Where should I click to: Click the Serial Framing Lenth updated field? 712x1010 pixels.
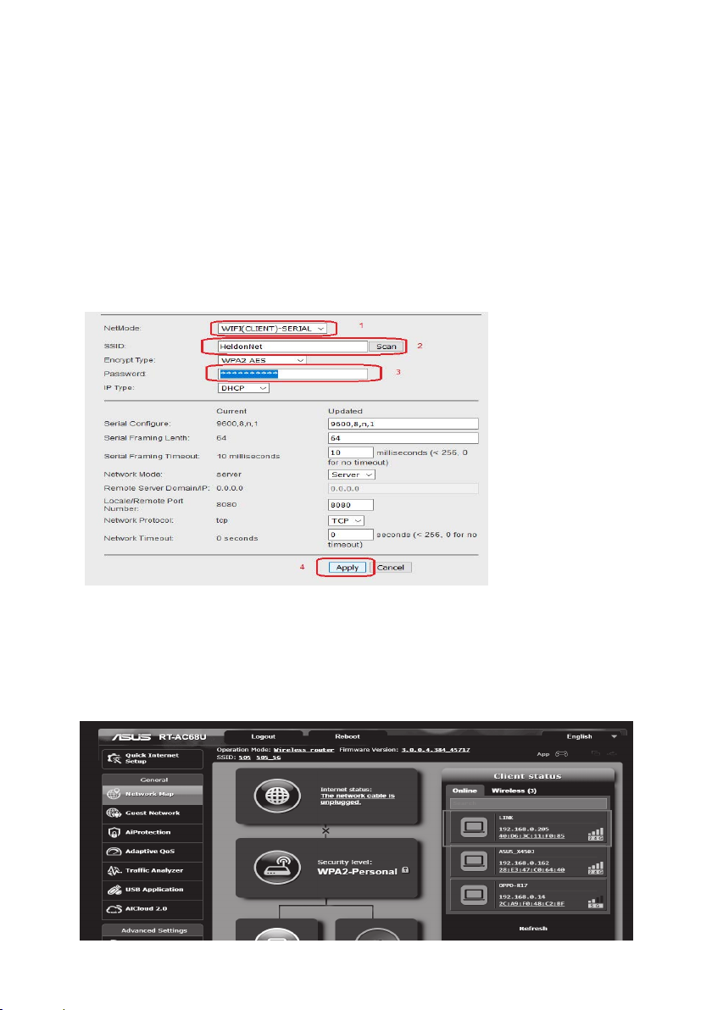click(403, 438)
